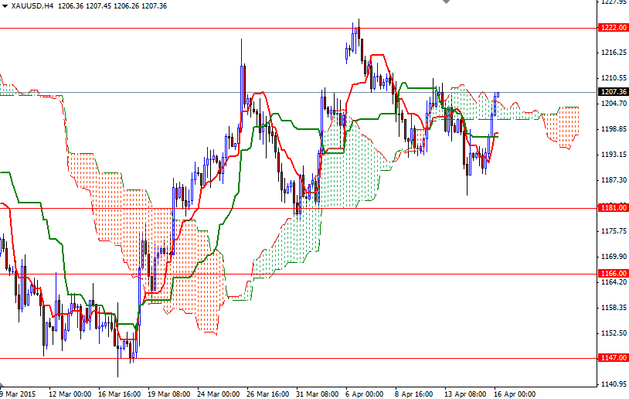Select the black 1207.36 current price label
629x399 pixels.
point(613,92)
